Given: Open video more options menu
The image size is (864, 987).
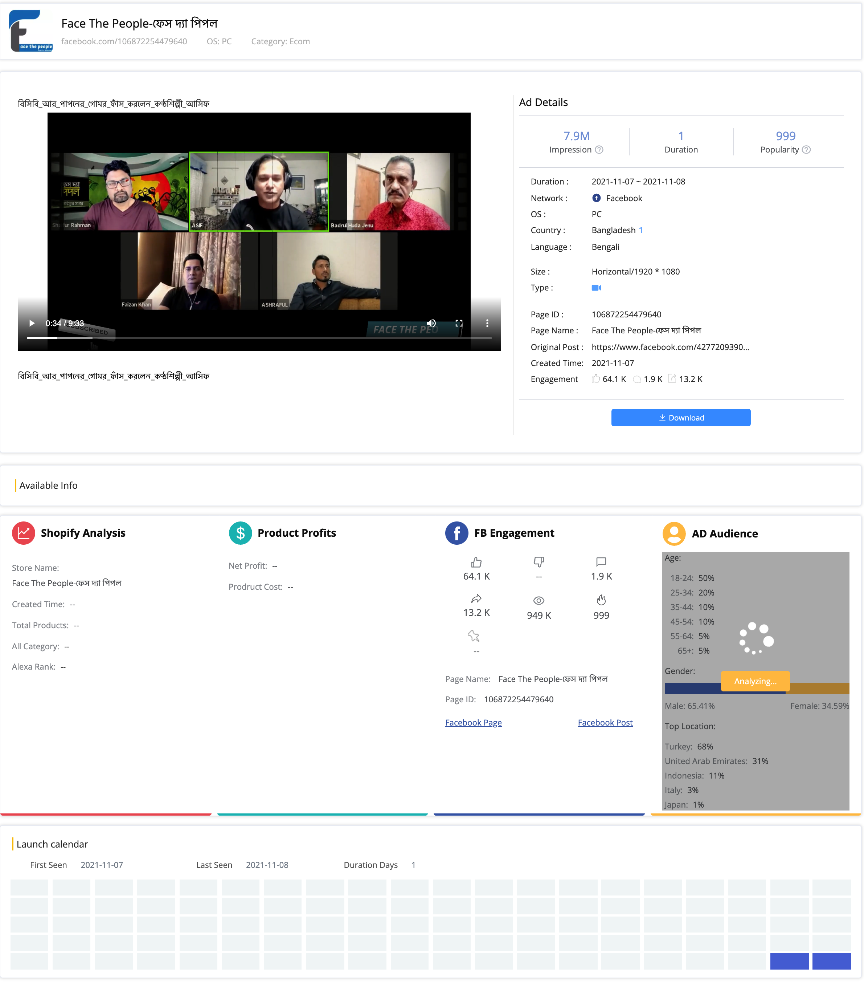Looking at the screenshot, I should (487, 323).
